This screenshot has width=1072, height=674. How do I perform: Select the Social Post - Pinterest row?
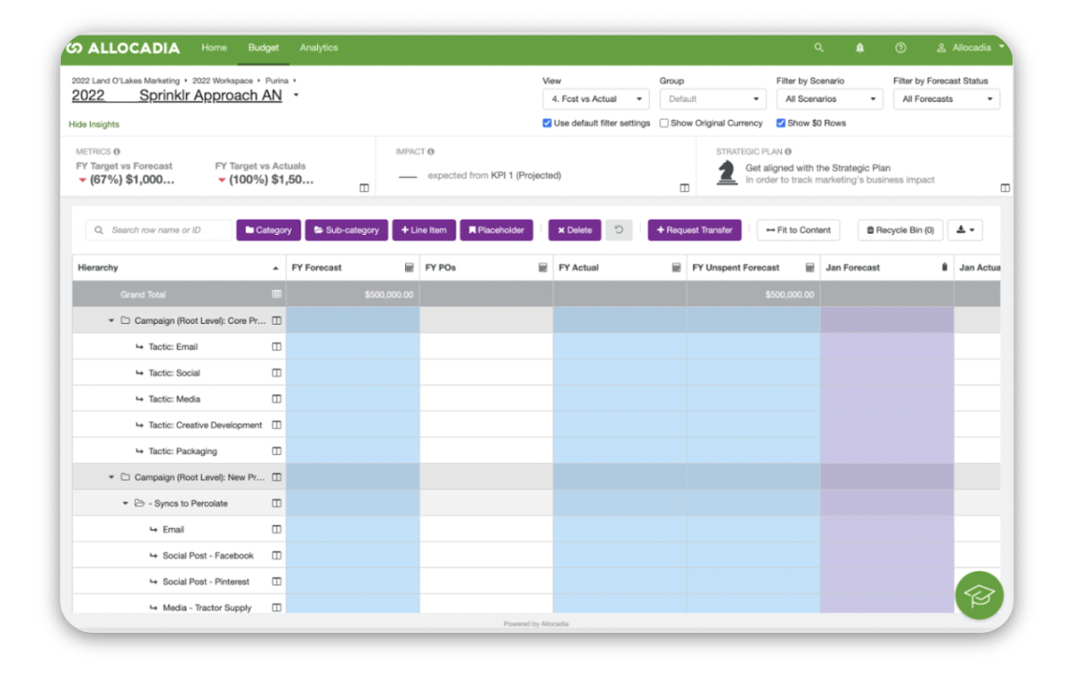[x=179, y=581]
